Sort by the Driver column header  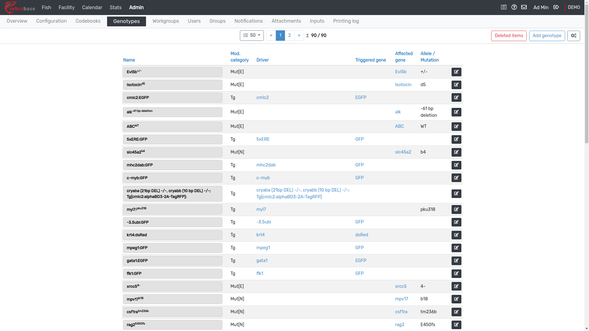(x=262, y=60)
